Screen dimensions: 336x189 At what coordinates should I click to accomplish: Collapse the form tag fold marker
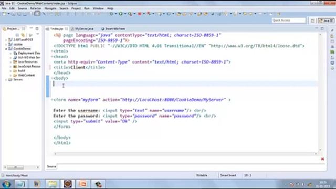tap(52, 100)
